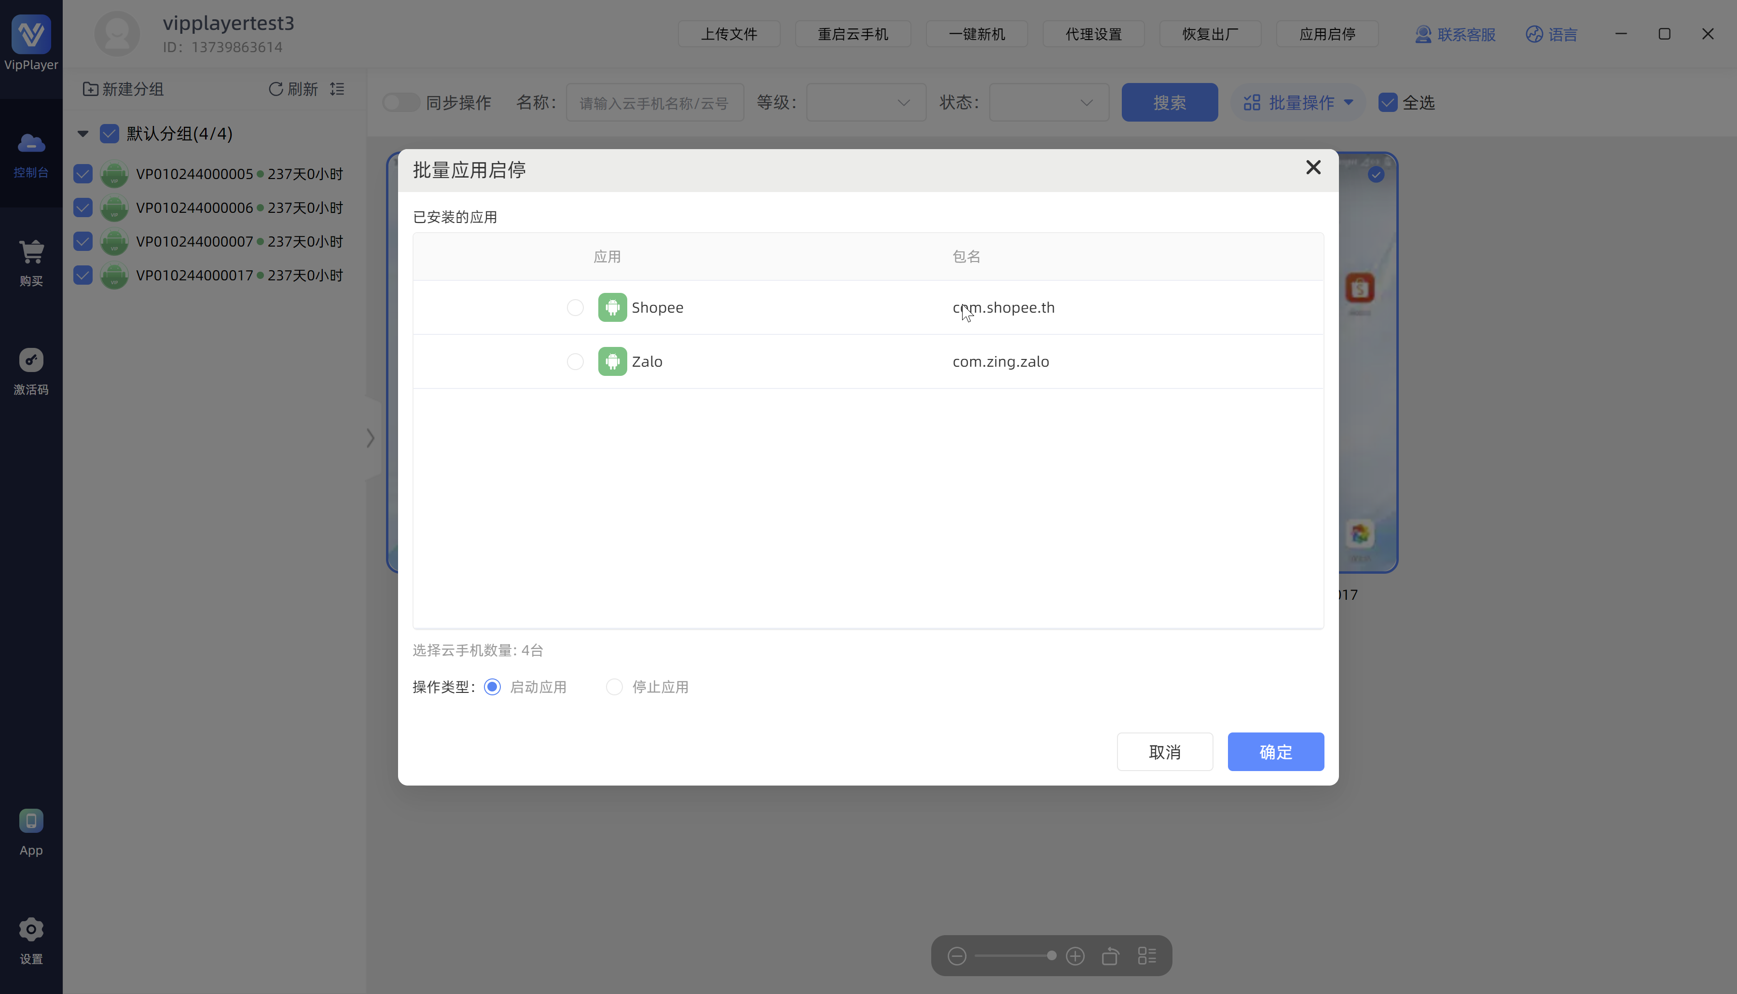Select the Zalo app radio button
The image size is (1737, 994).
[x=575, y=362]
